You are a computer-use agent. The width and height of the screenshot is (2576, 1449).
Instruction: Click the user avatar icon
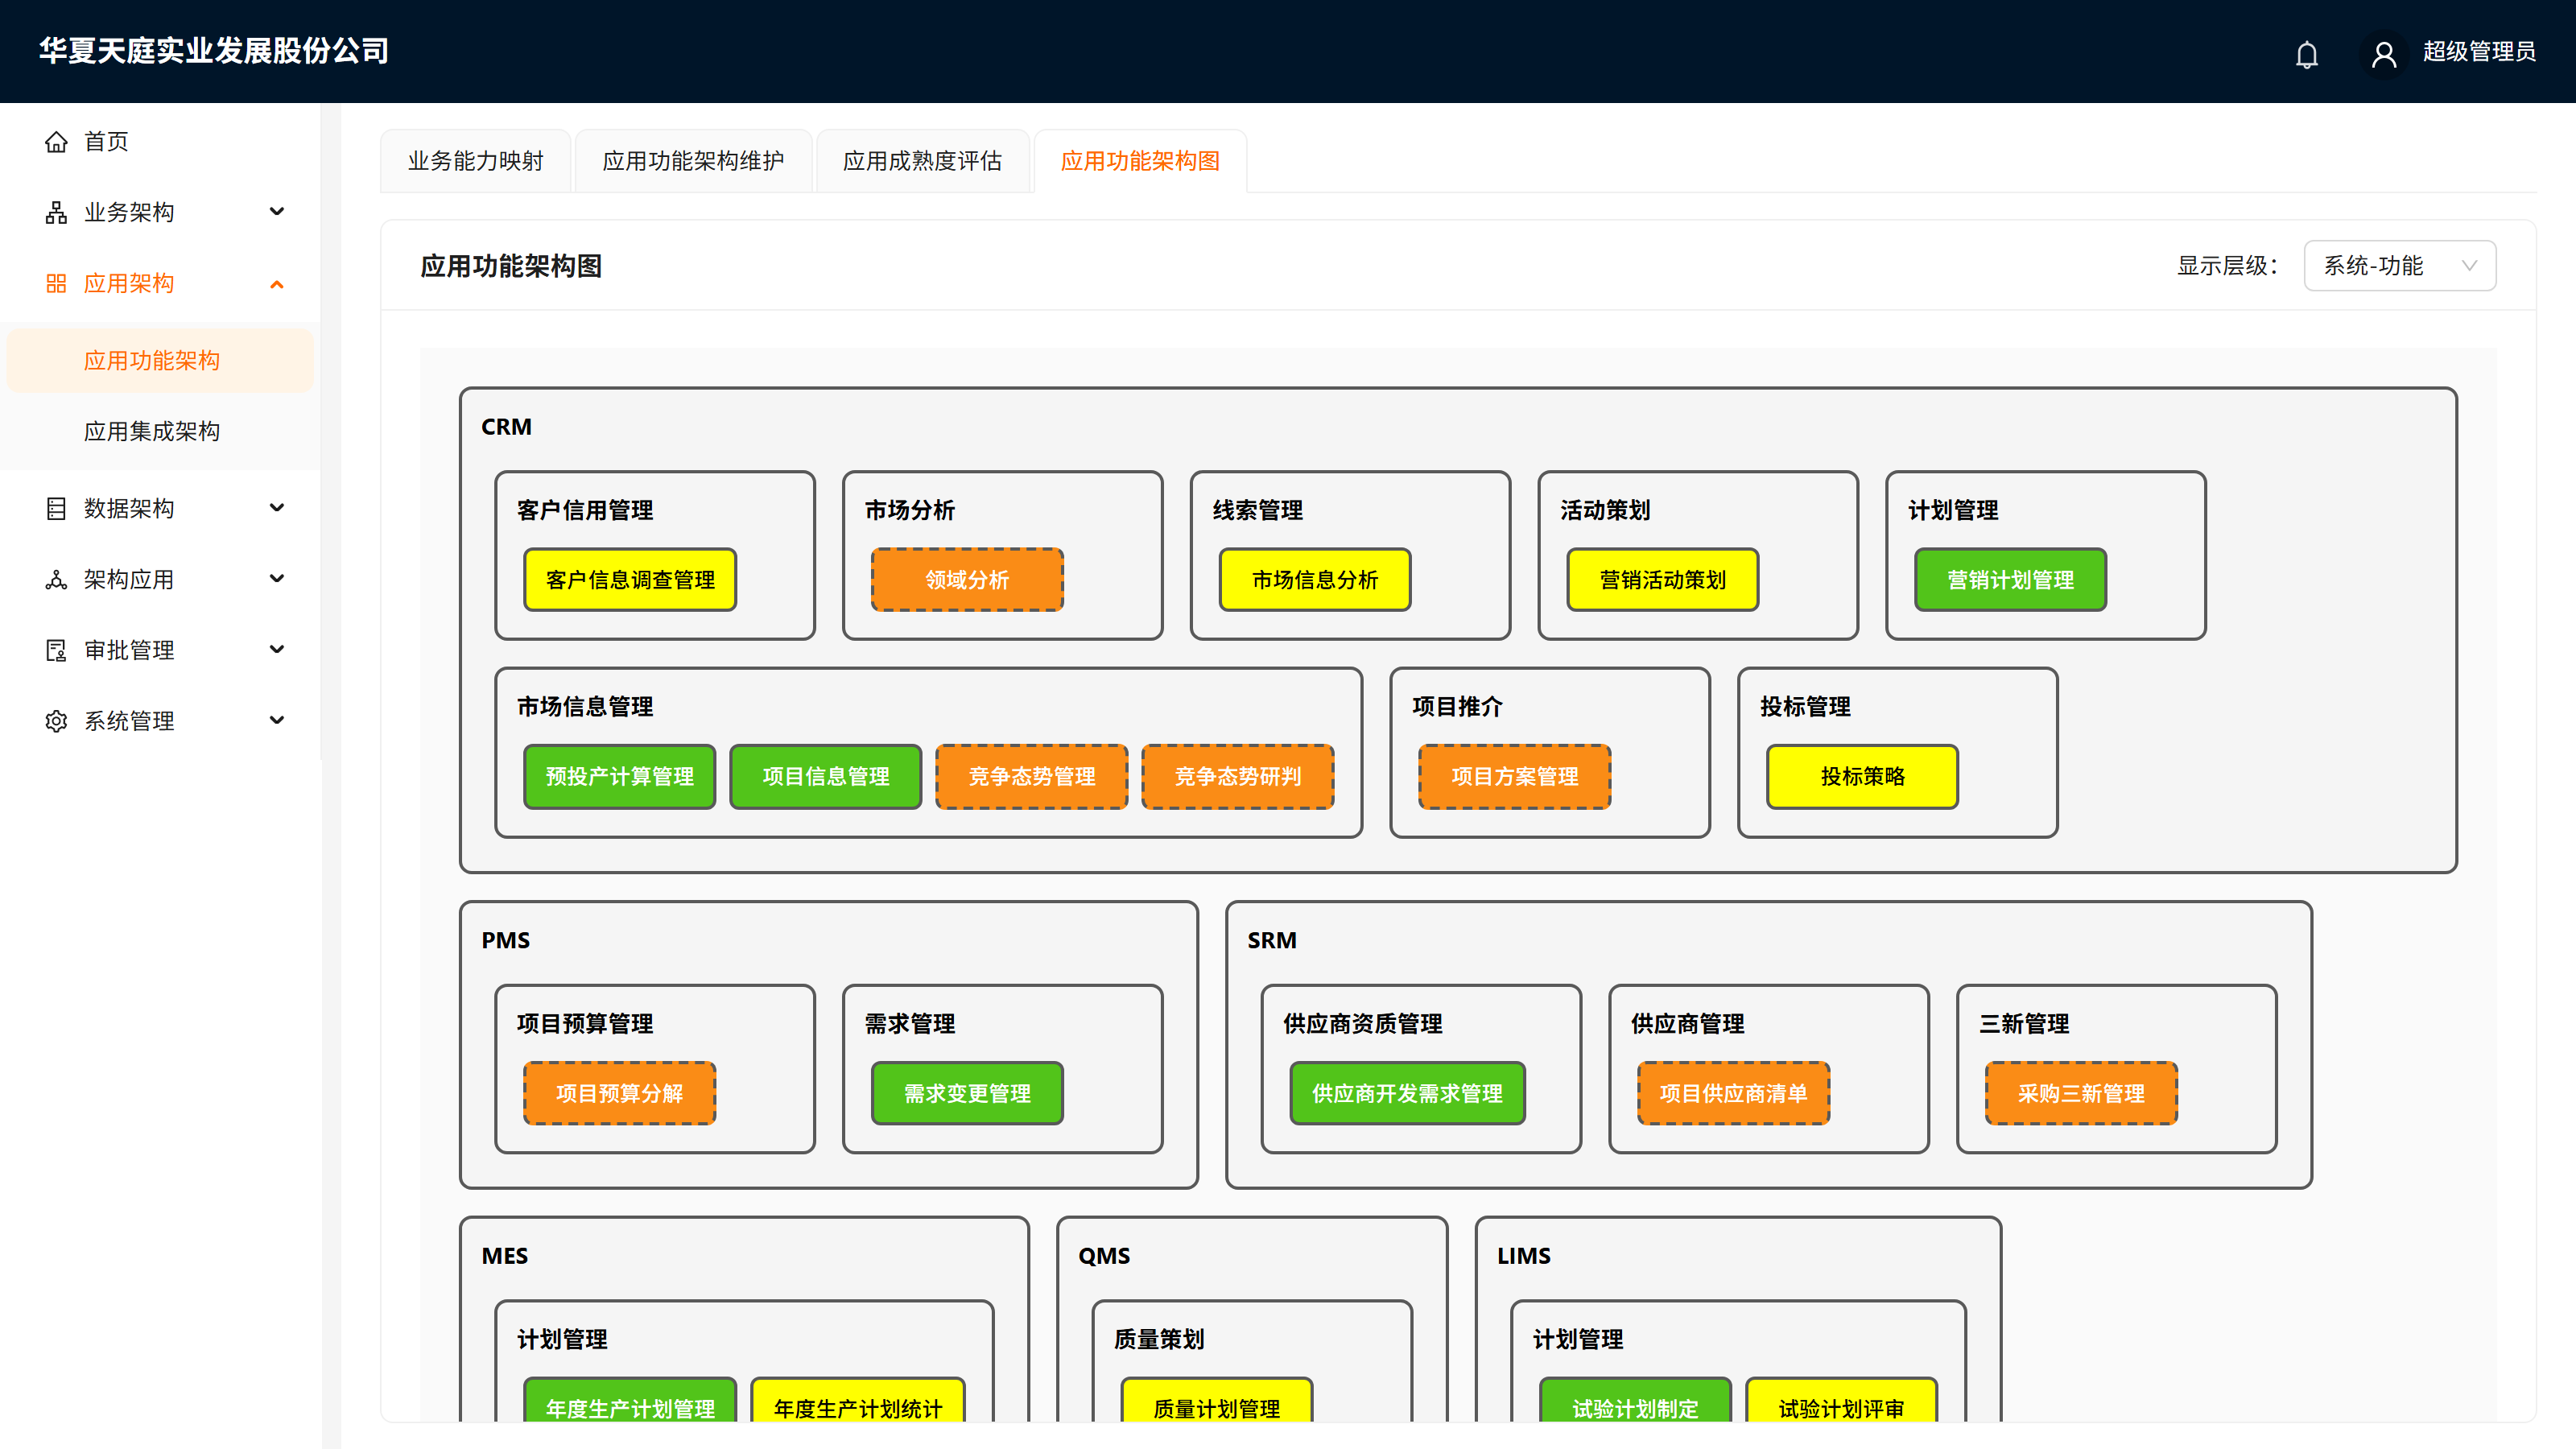pos(2384,54)
